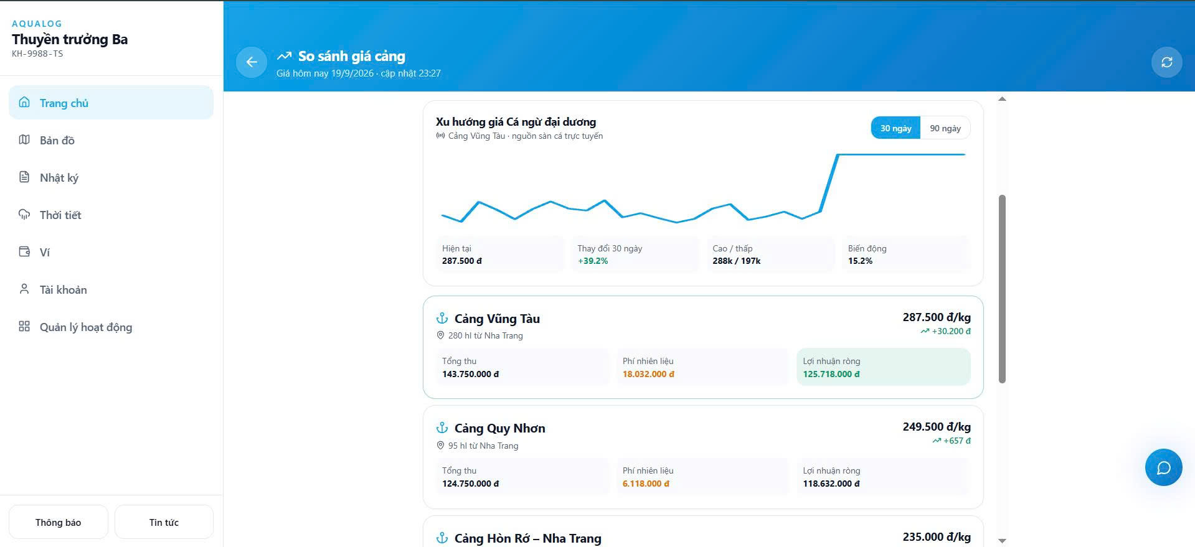
Task: Click the 15.2% Biến động value
Action: [x=860, y=261]
